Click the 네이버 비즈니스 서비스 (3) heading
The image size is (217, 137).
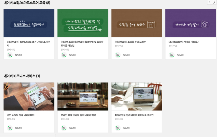22,76
